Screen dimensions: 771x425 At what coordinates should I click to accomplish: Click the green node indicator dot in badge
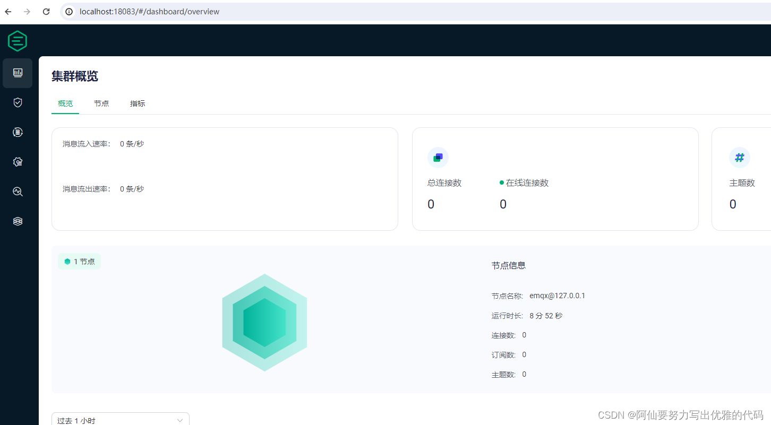(x=67, y=261)
